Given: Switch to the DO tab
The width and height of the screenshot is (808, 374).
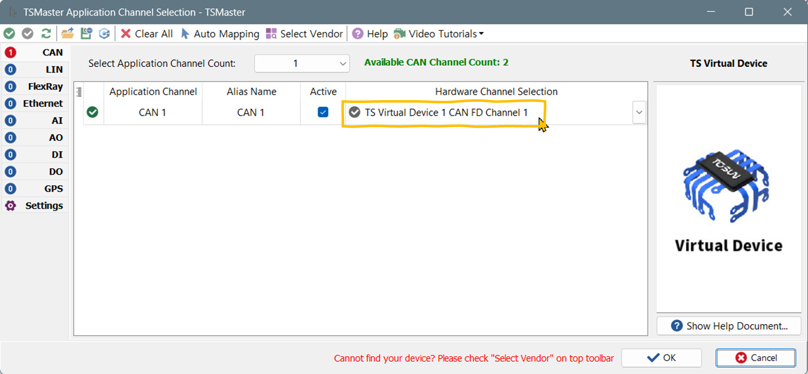Looking at the screenshot, I should [x=34, y=172].
